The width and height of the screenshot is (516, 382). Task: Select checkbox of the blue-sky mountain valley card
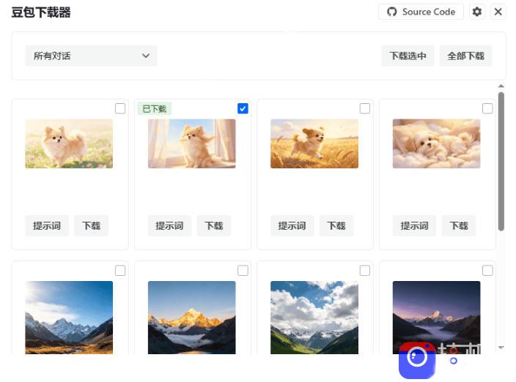[x=120, y=271]
